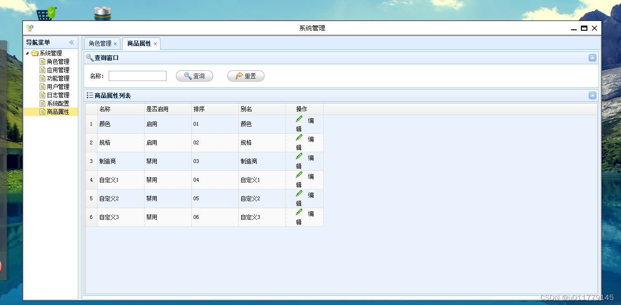The width and height of the screenshot is (621, 305).
Task: Close the 角色管理 tab
Action: point(115,43)
